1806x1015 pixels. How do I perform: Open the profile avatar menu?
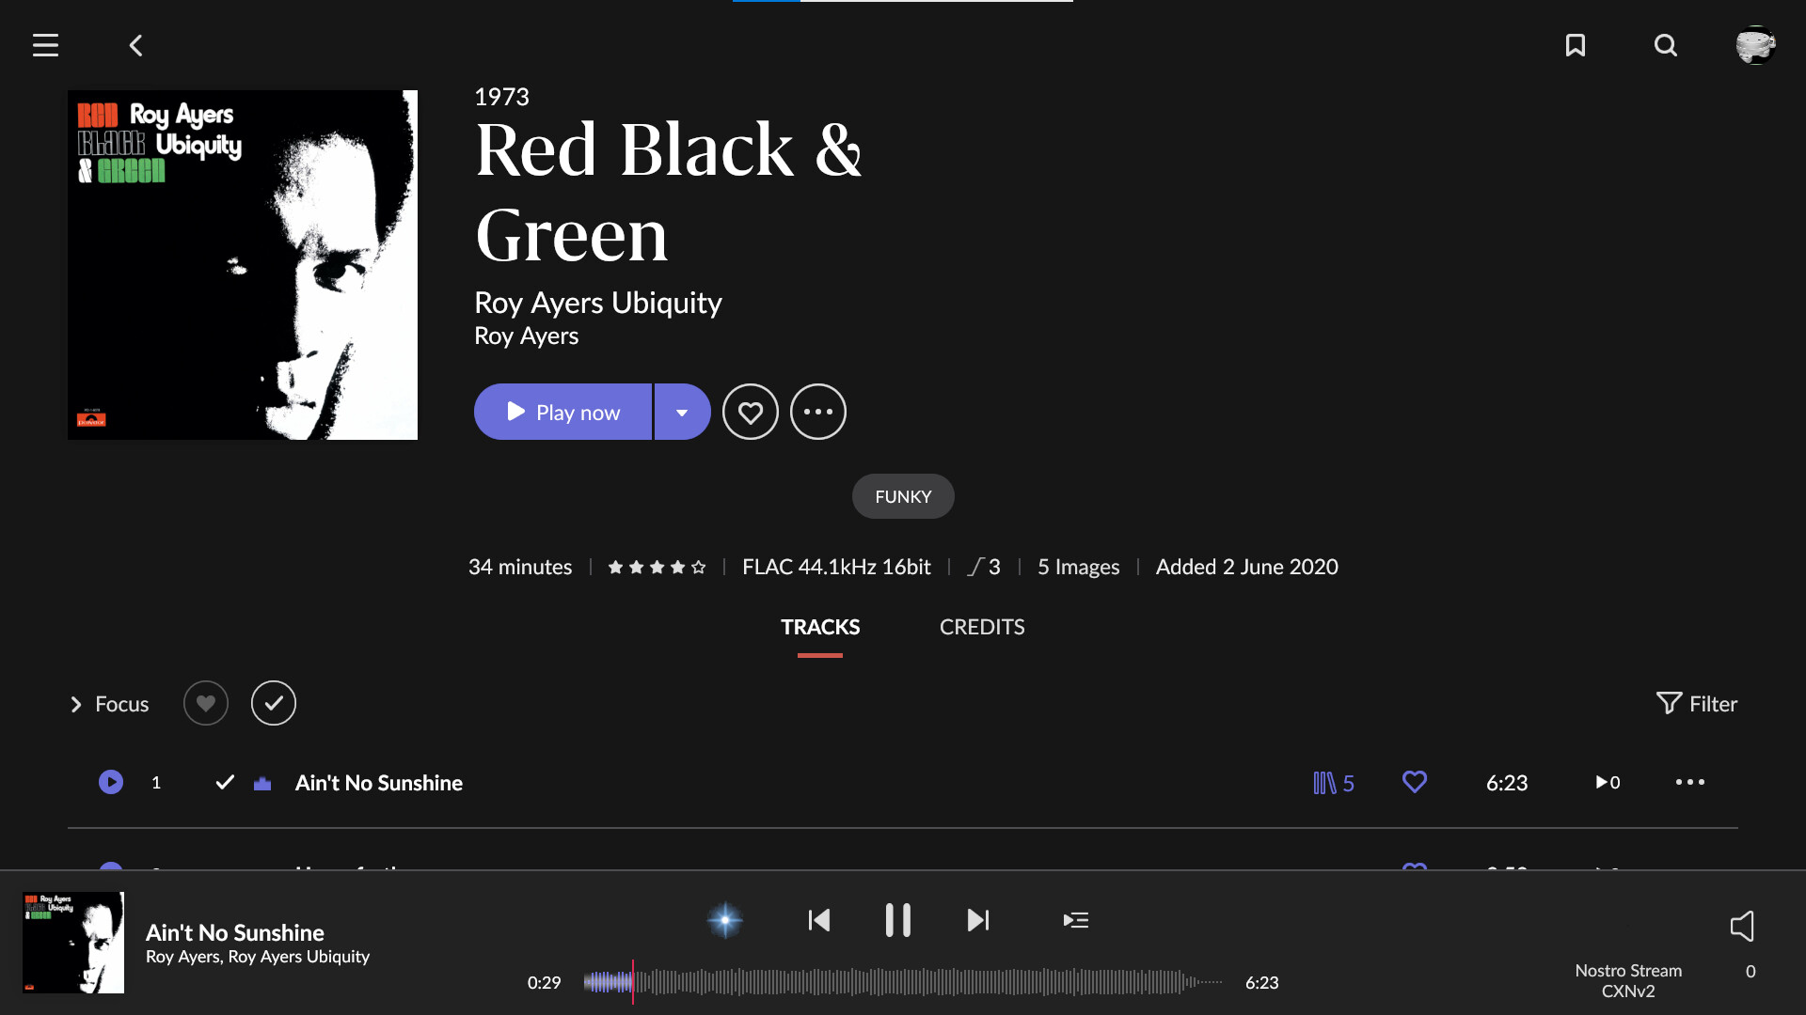pyautogui.click(x=1755, y=45)
